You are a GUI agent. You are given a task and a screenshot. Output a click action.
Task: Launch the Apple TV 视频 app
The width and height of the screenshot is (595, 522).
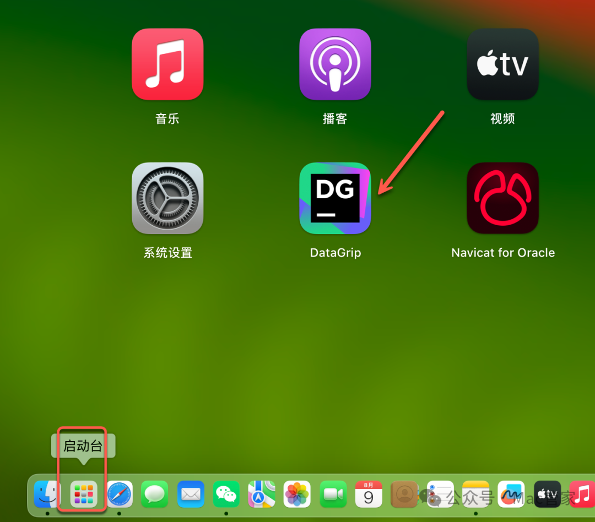point(502,64)
